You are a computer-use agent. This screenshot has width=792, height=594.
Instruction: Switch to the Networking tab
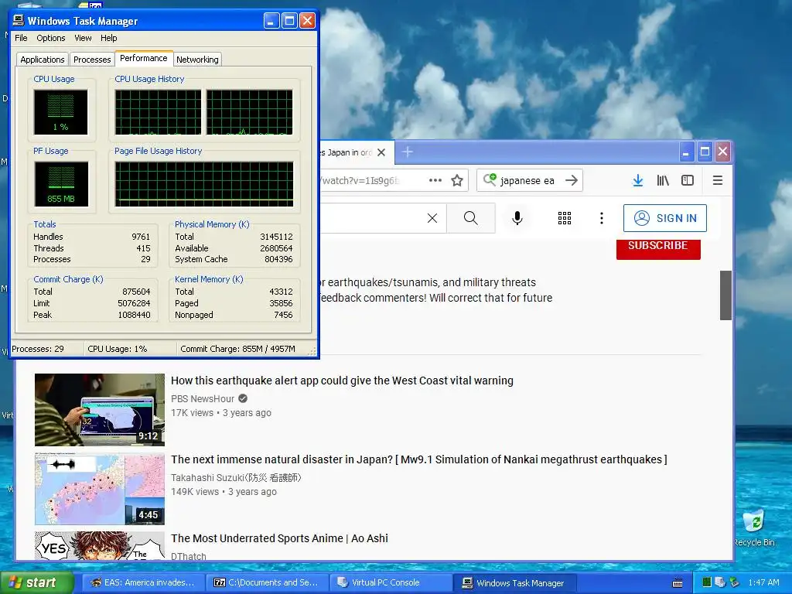pyautogui.click(x=197, y=60)
